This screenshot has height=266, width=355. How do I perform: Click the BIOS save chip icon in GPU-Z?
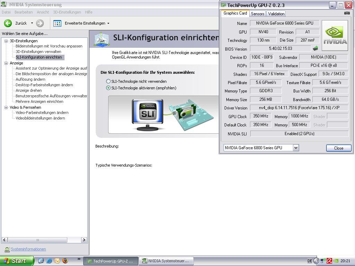(x=315, y=48)
